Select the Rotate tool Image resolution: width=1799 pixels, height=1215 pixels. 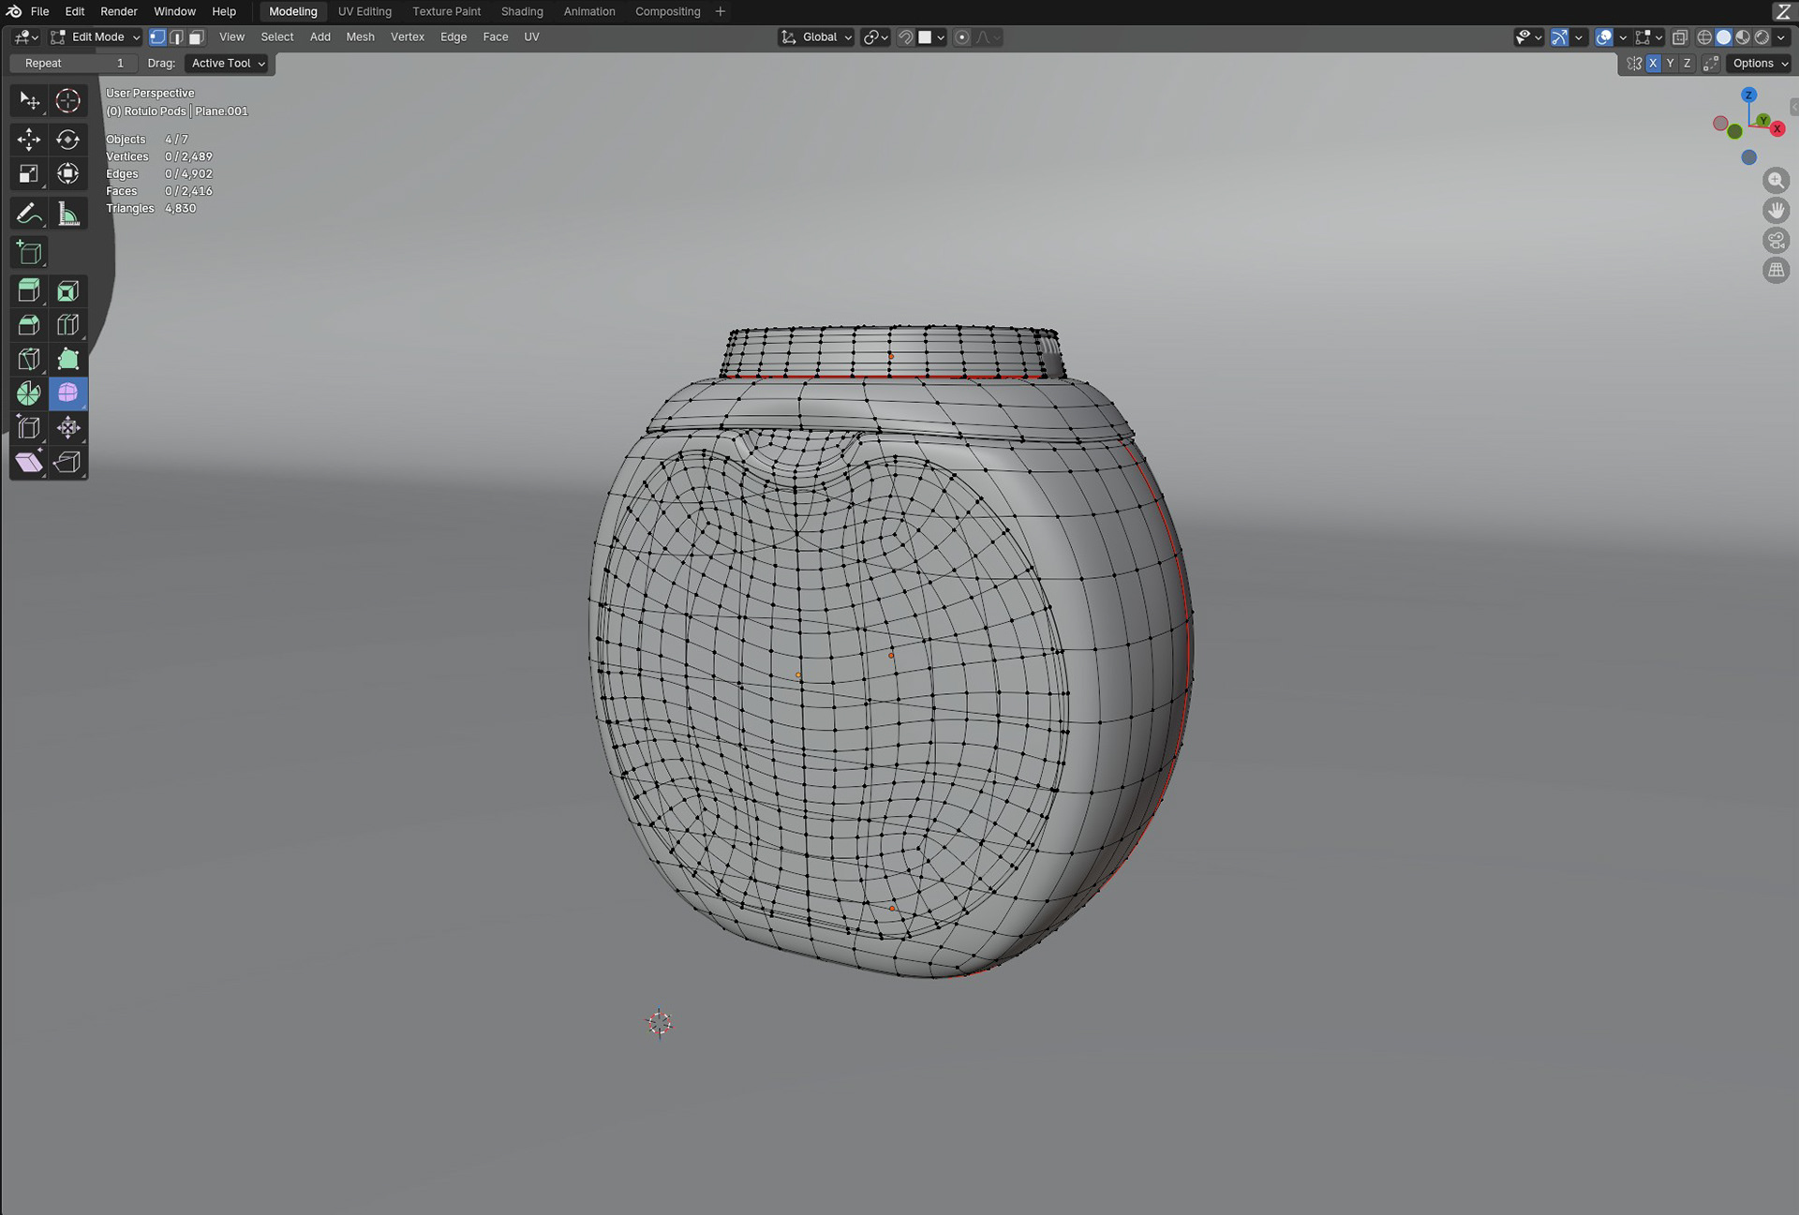pyautogui.click(x=67, y=140)
